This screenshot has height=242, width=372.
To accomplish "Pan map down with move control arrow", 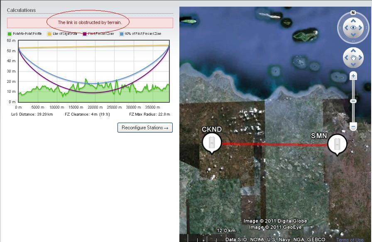I will click(x=353, y=64).
